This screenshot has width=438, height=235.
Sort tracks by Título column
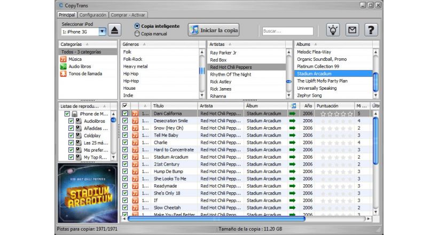[x=174, y=106]
